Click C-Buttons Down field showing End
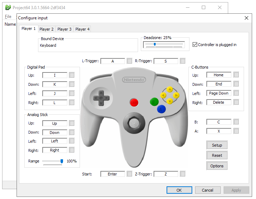Image resolution: width=256 pixels, height=199 pixels. 219,84
